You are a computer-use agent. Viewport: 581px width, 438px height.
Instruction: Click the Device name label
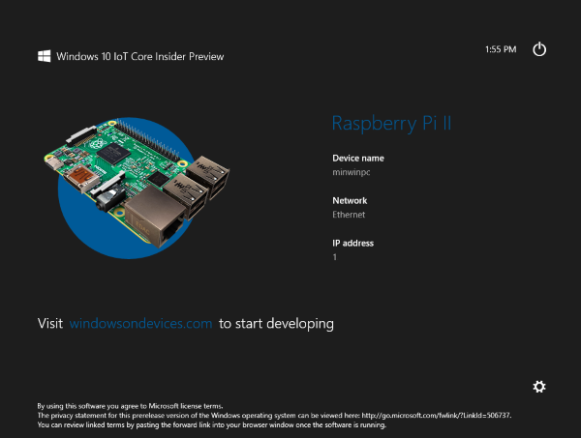(x=358, y=159)
